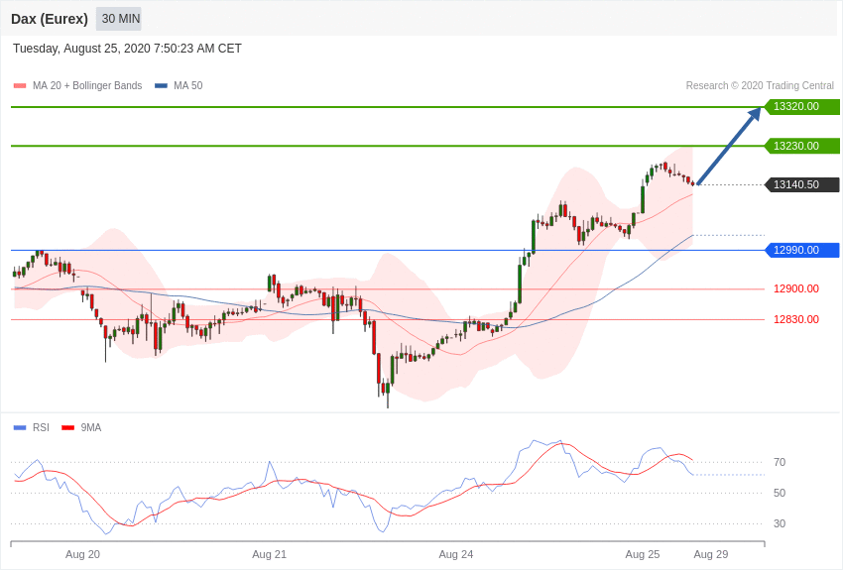This screenshot has height=571, width=843.
Task: Click the blue forecast arrow head
Action: [x=755, y=114]
